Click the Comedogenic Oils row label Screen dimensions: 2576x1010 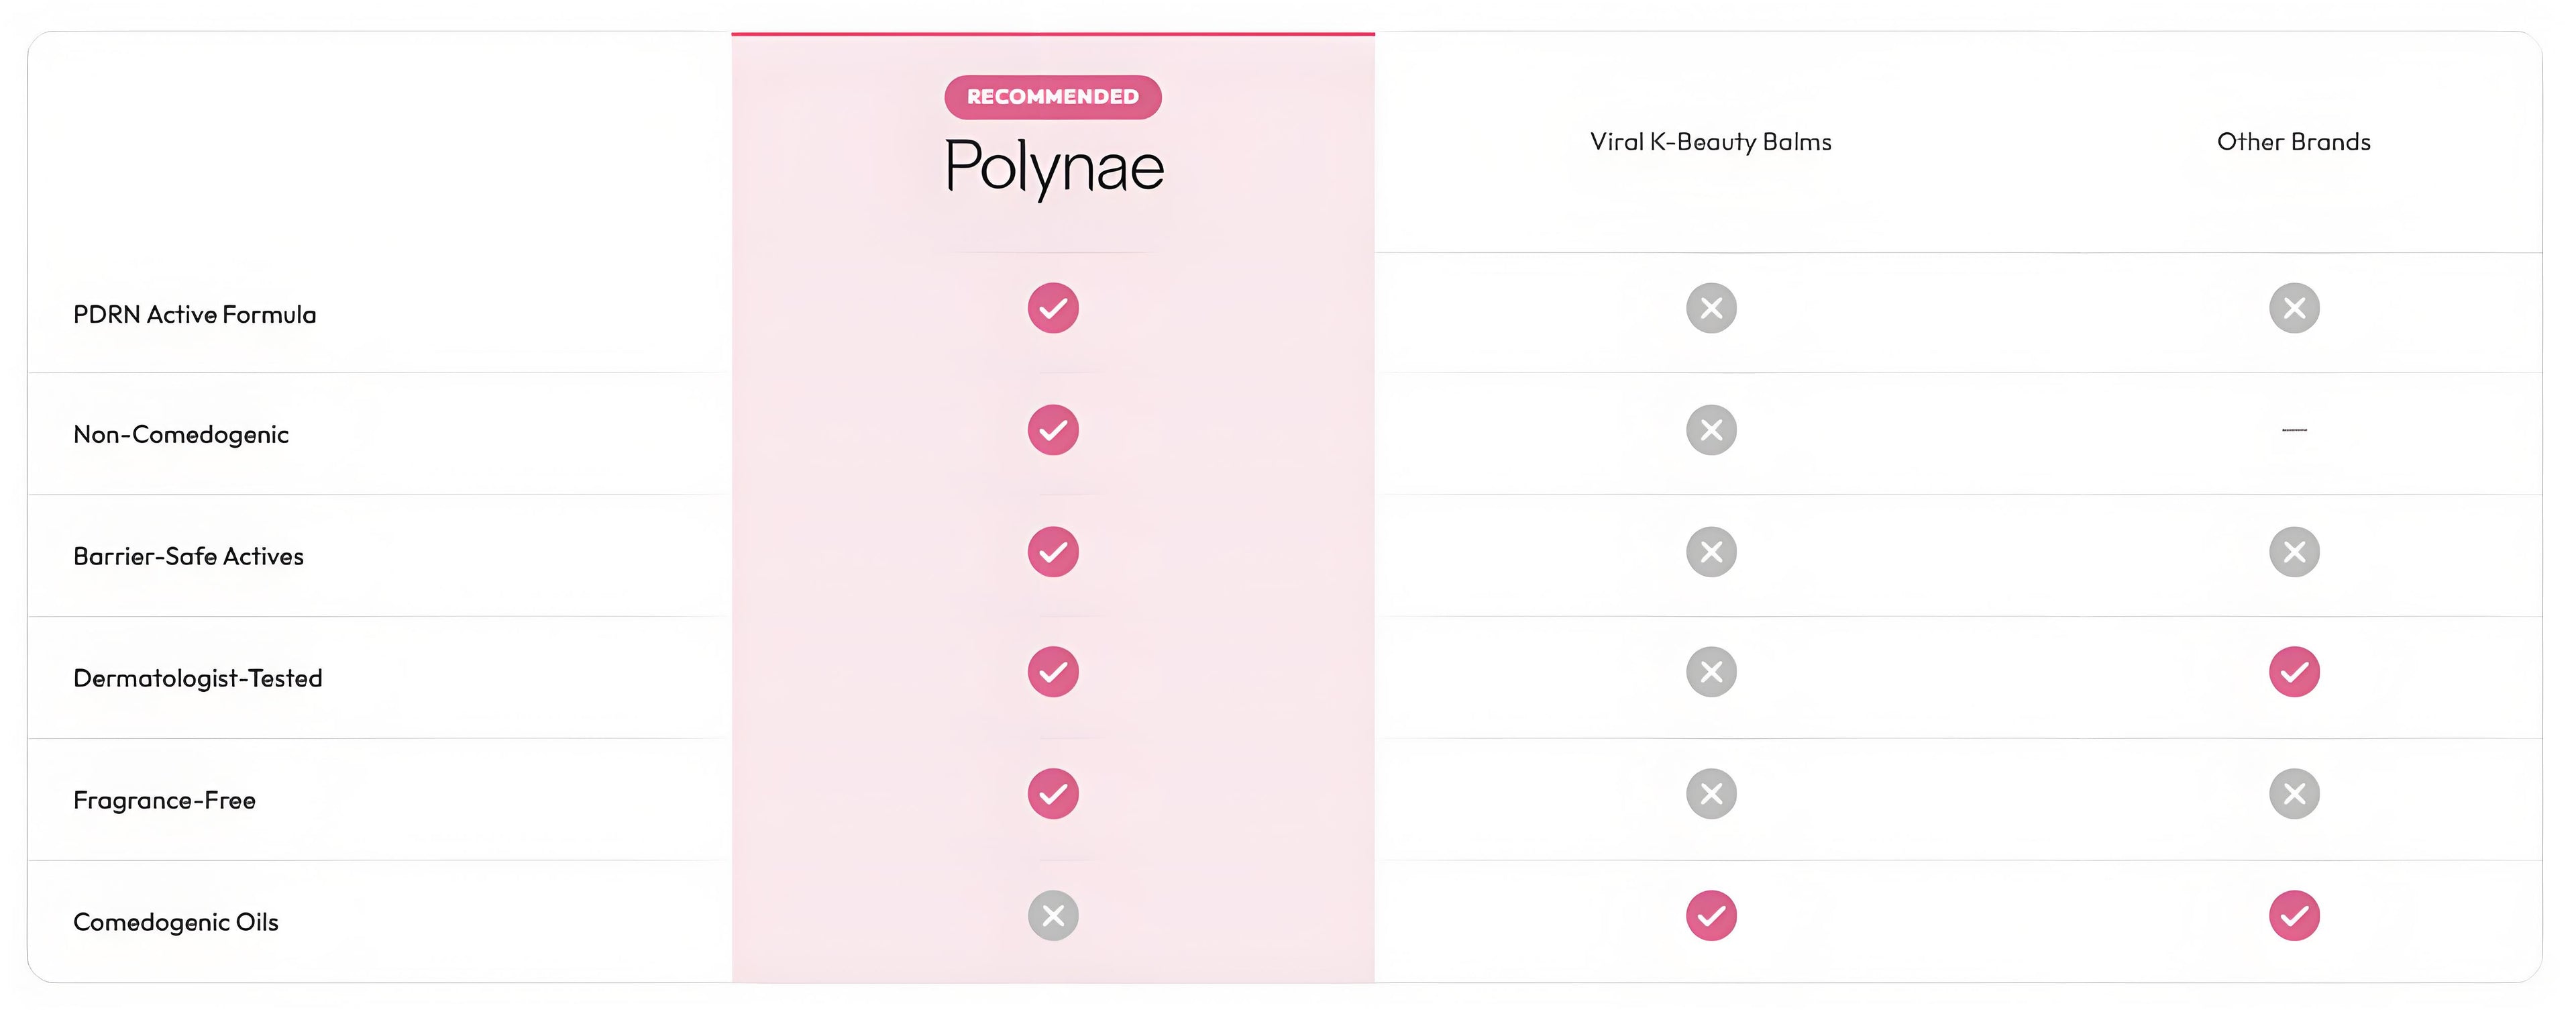(x=176, y=922)
